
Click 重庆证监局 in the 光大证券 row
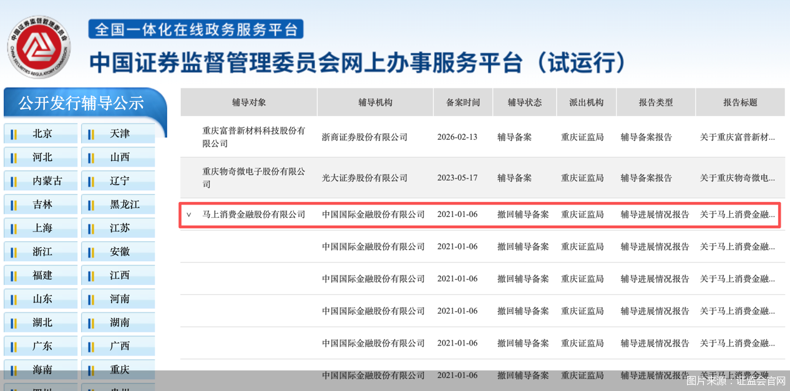coord(582,178)
